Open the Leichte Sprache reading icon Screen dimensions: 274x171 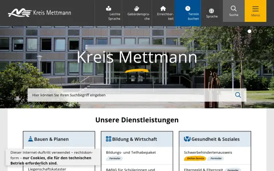coord(109,8)
